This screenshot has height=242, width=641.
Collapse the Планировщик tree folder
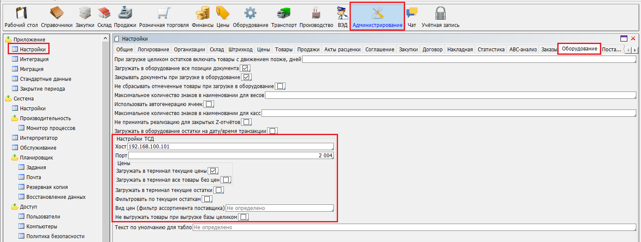click(x=15, y=158)
